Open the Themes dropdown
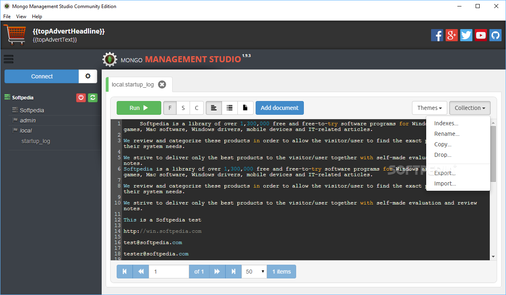This screenshot has width=506, height=295. (x=429, y=108)
